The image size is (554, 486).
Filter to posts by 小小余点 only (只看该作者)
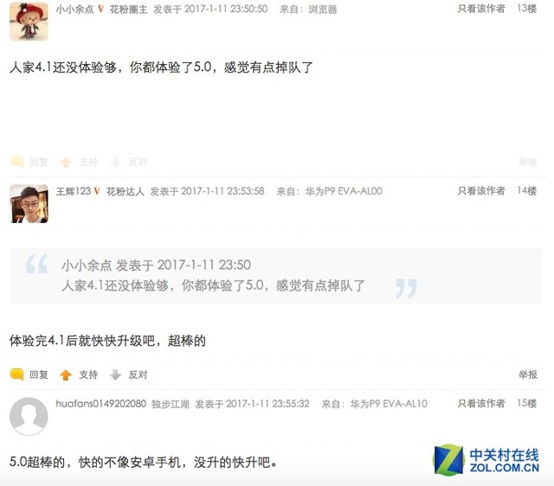click(481, 9)
